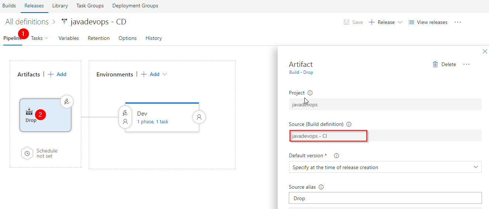489x209 pixels.
Task: Click the Source alias input field
Action: (385, 198)
